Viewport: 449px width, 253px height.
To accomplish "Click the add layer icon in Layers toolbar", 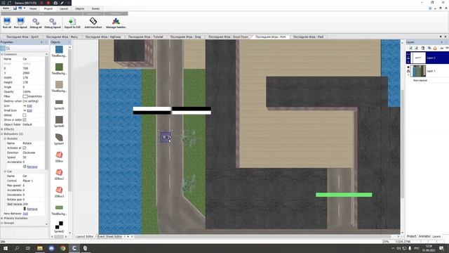I will (410, 48).
